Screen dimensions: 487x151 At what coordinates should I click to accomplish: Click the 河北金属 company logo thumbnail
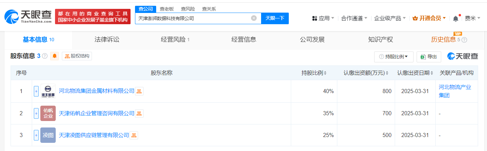48,91
